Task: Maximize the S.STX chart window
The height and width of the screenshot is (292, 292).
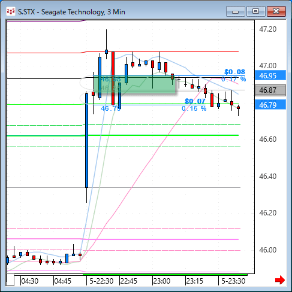Action: tap(255, 11)
